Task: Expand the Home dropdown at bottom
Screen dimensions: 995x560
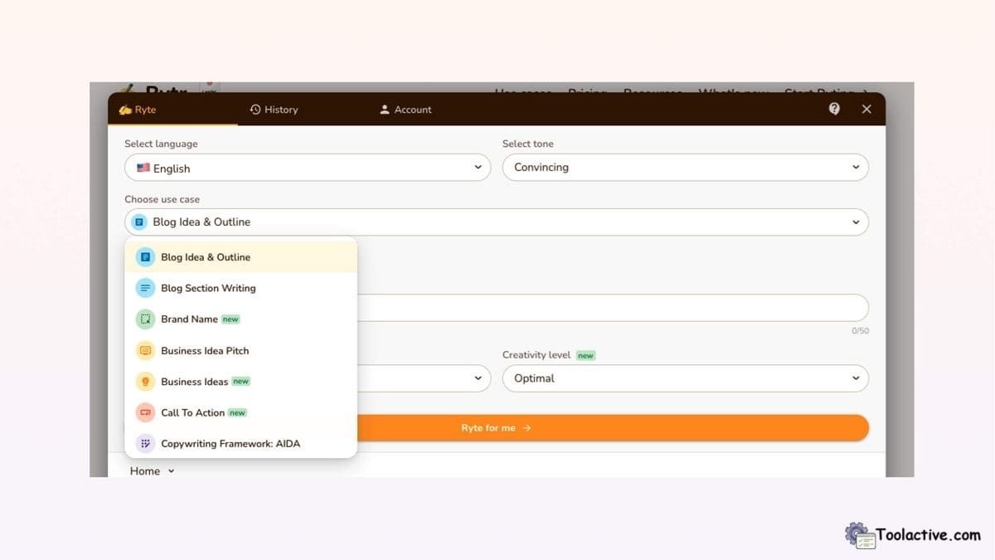Action: tap(150, 470)
